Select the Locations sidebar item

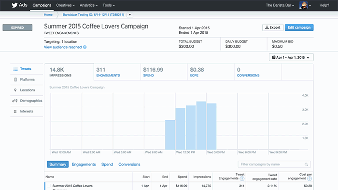coord(27,90)
